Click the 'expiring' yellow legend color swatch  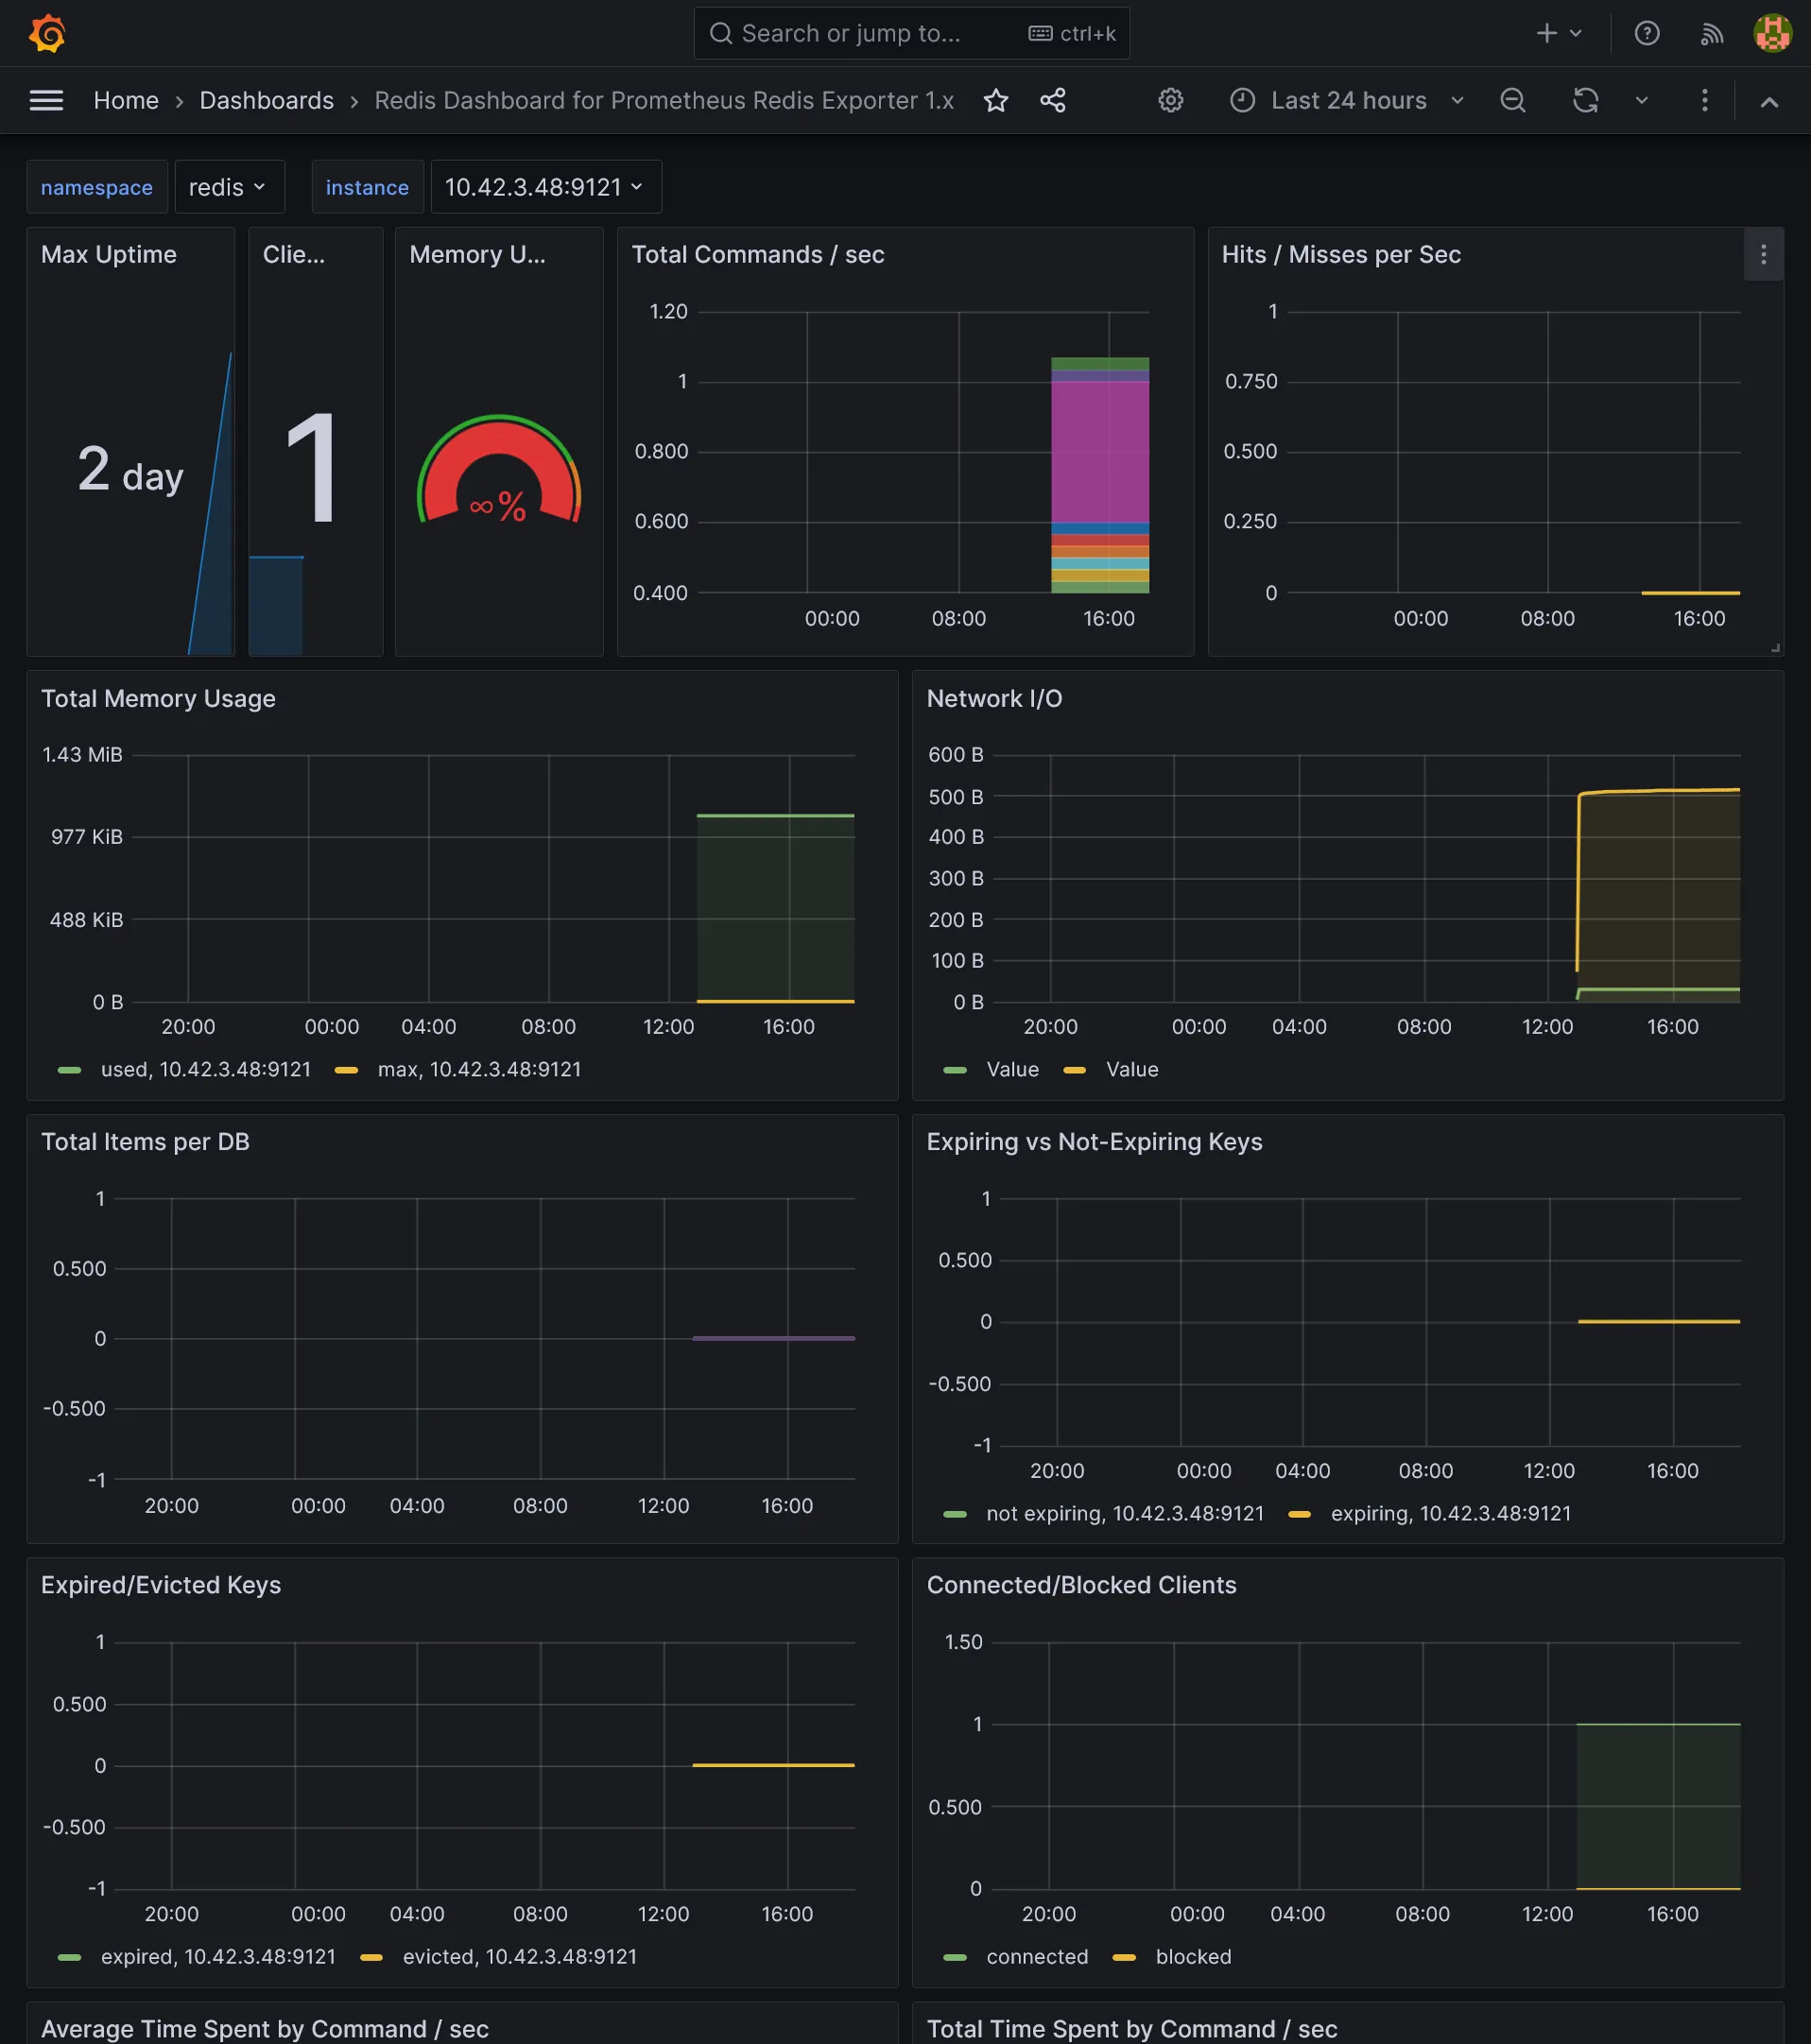1299,1513
